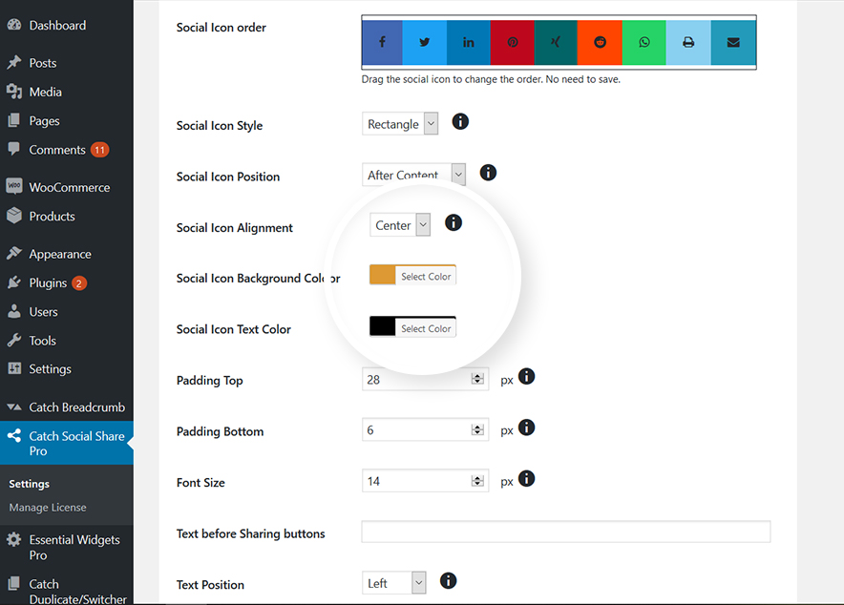This screenshot has width=844, height=605.
Task: Select the Pinterest share icon
Action: [513, 42]
